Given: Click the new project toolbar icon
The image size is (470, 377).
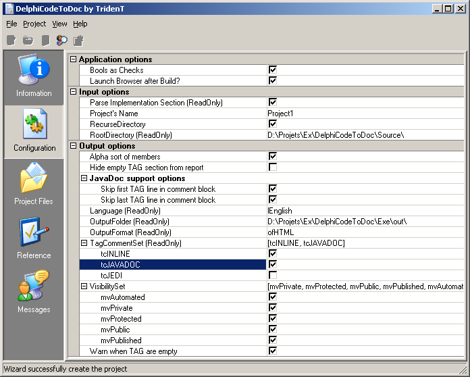Looking at the screenshot, I should coord(11,41).
